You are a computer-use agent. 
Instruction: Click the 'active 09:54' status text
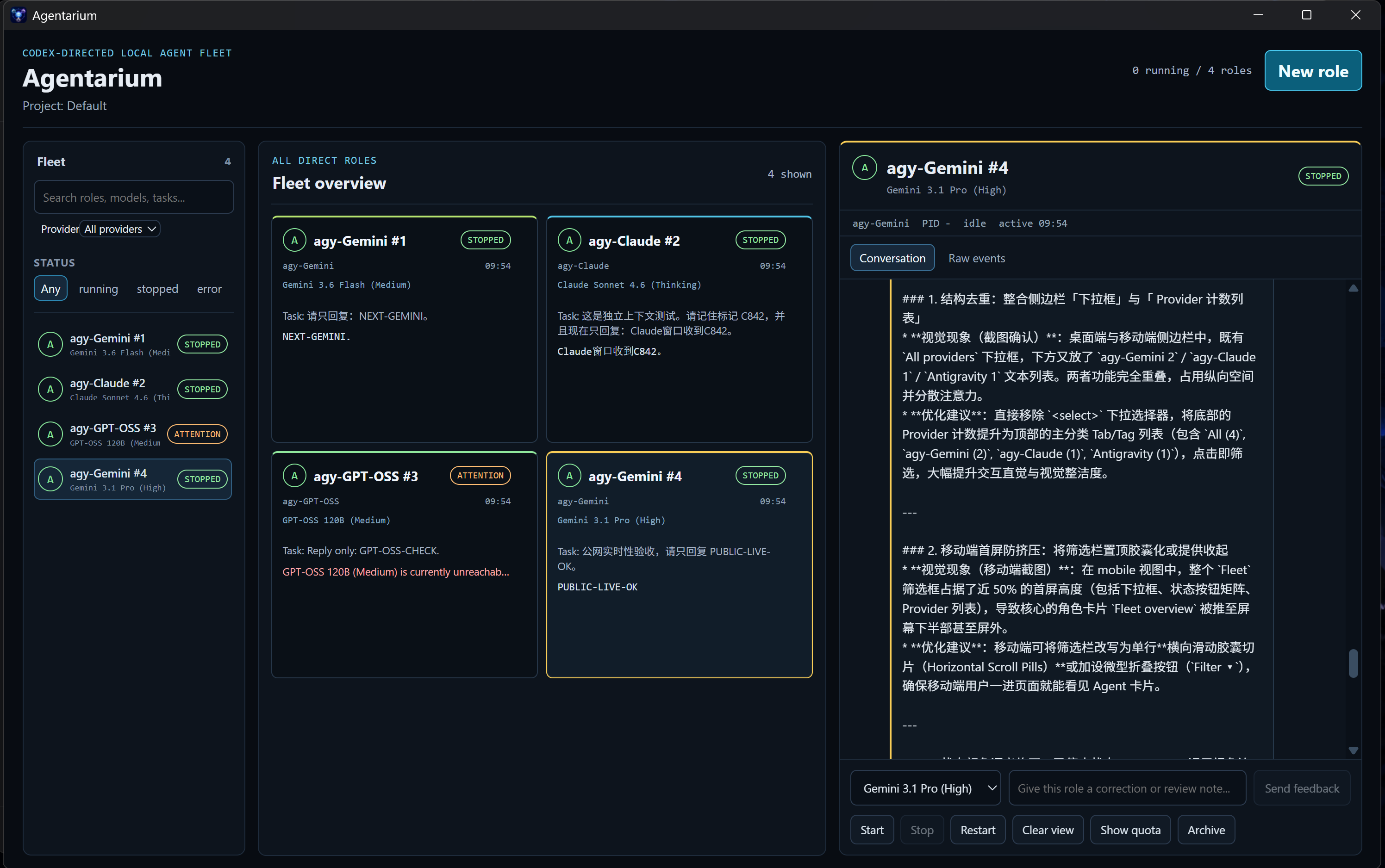click(1032, 223)
